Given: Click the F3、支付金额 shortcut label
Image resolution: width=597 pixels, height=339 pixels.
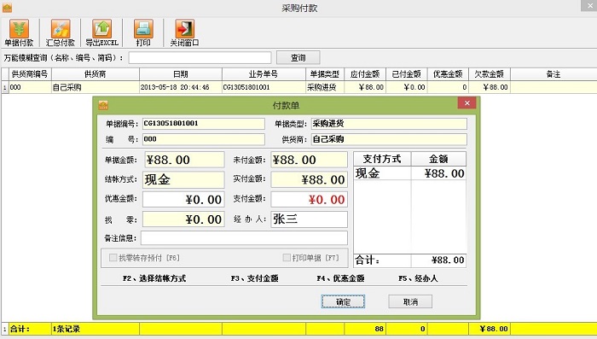Looking at the screenshot, I should click(x=254, y=278).
